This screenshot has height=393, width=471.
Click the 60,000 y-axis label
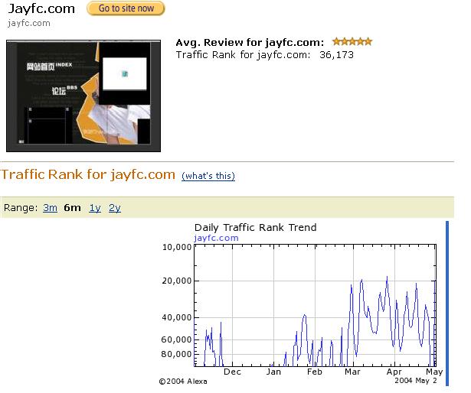[176, 339]
